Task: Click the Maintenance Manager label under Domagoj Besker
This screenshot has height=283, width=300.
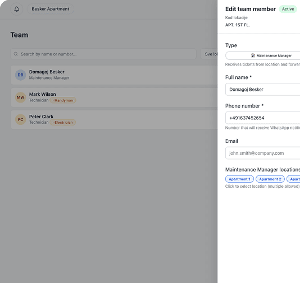Action: [49, 78]
